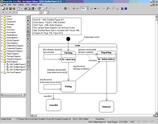Select the Checking state in diagram

click(x=68, y=56)
